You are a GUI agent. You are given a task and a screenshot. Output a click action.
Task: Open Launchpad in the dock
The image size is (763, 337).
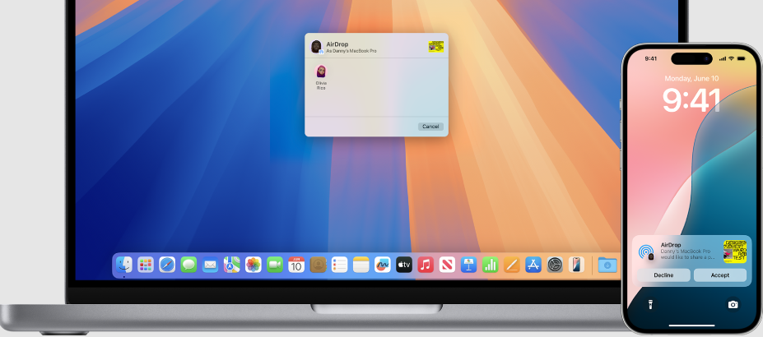146,265
